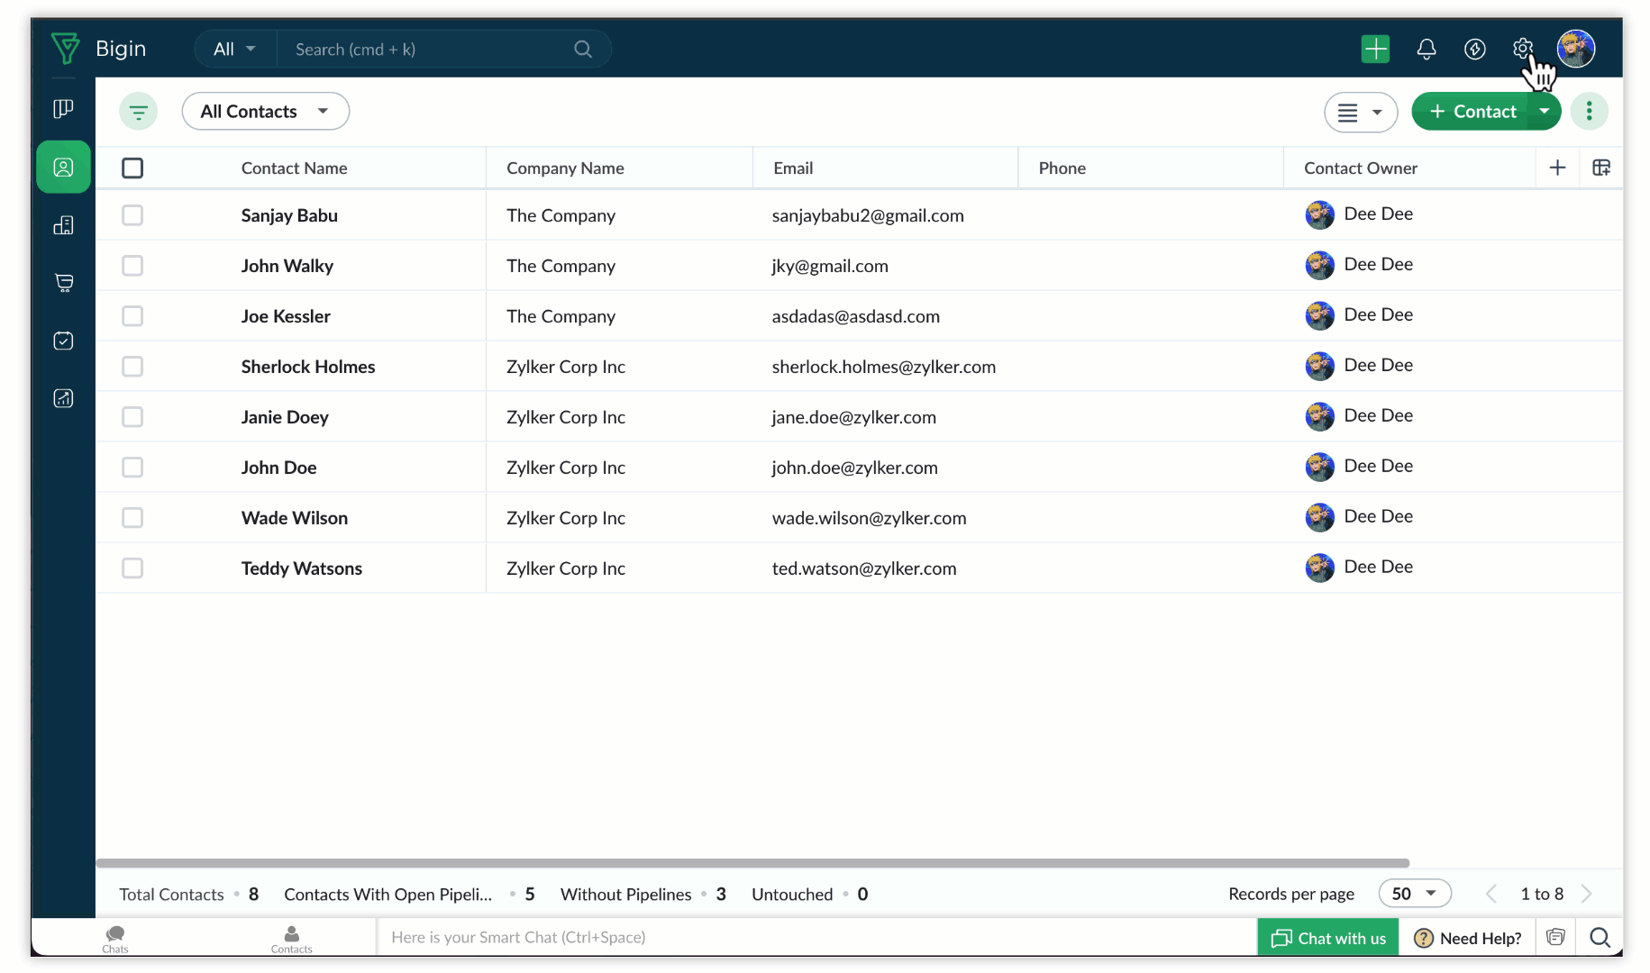Focus the Smart Chat input field
Screen dimensions: 1650x973
click(x=816, y=937)
